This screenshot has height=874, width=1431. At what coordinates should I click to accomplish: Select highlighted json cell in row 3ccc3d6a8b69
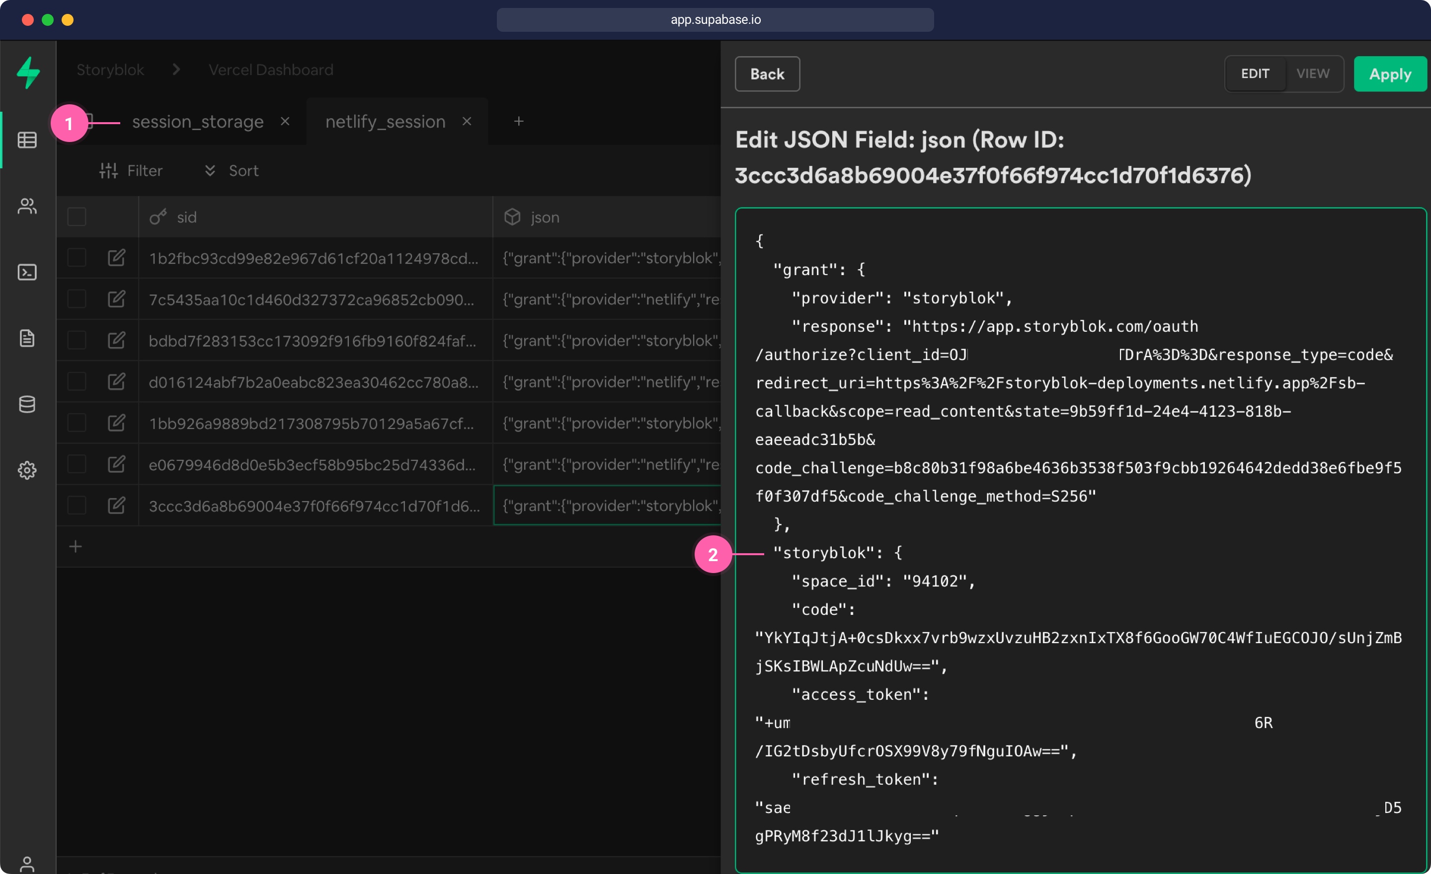coord(607,506)
